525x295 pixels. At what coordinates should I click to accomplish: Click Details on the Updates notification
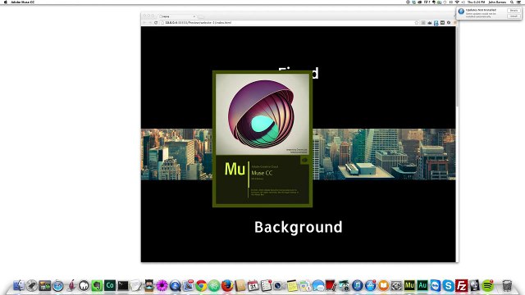click(x=514, y=11)
